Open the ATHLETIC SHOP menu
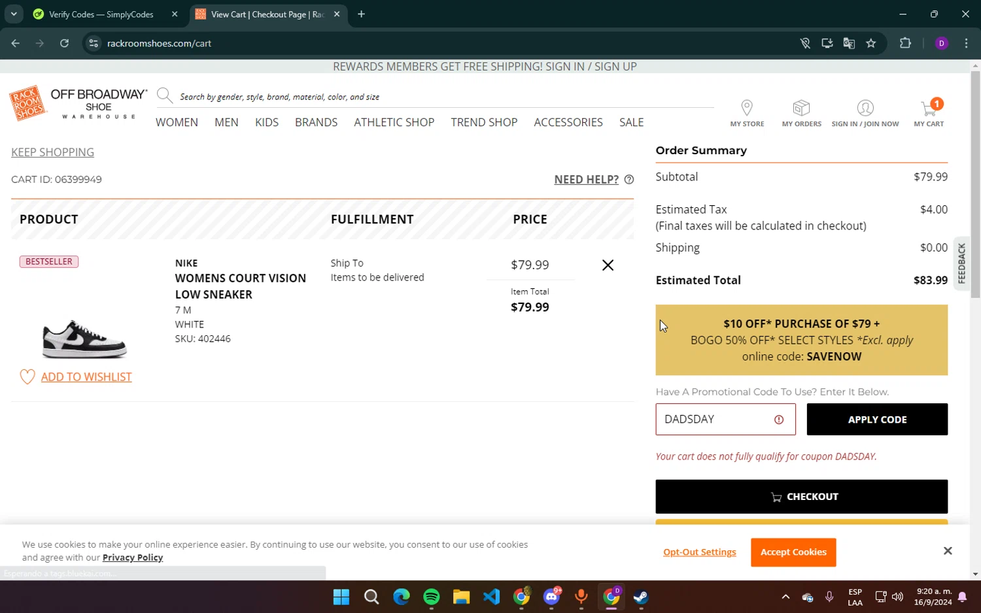Screen dimensions: 981x613 394,122
